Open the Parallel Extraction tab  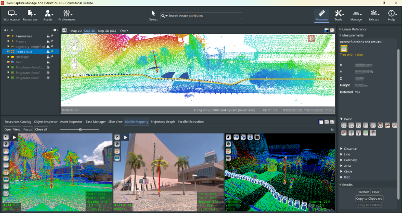click(190, 122)
